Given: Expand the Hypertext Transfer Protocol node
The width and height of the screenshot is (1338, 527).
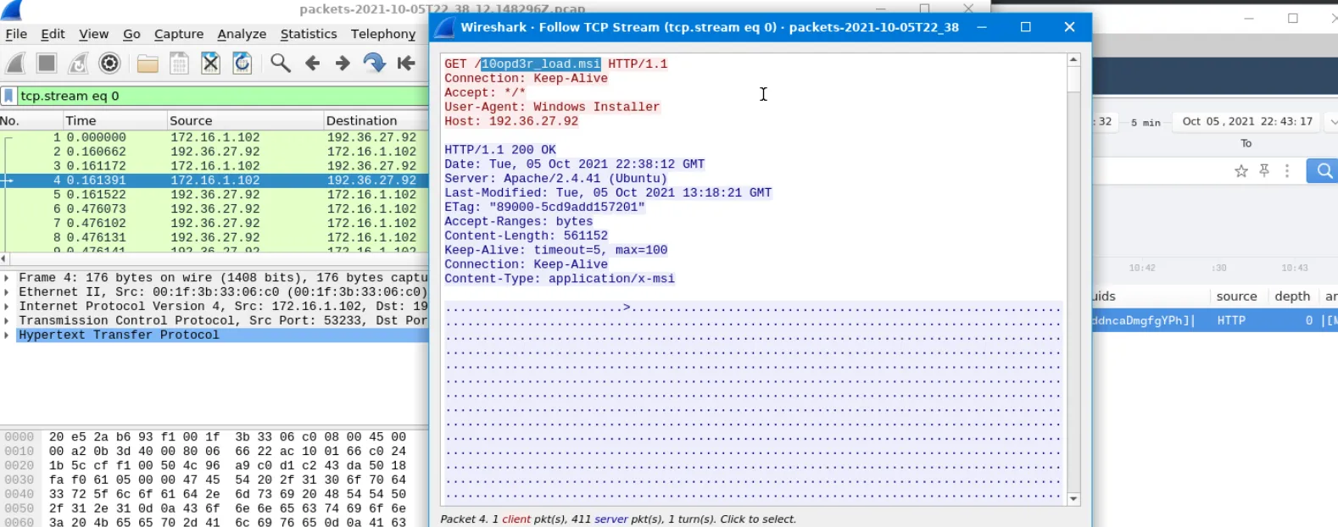Looking at the screenshot, I should 7,336.
